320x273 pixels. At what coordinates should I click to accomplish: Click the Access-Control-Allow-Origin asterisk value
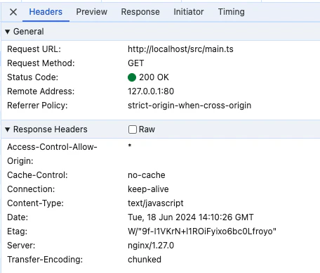pyautogui.click(x=130, y=146)
